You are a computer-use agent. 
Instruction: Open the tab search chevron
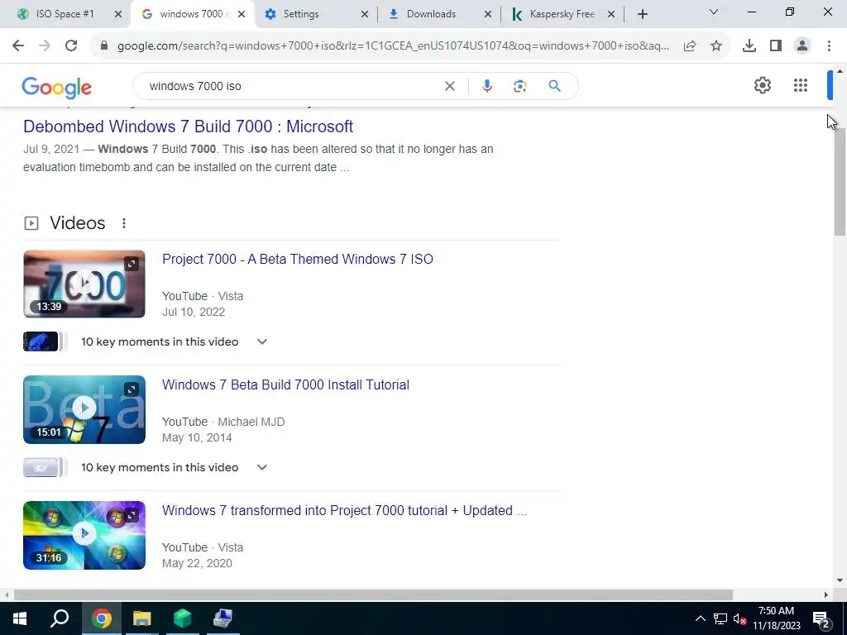pyautogui.click(x=714, y=12)
